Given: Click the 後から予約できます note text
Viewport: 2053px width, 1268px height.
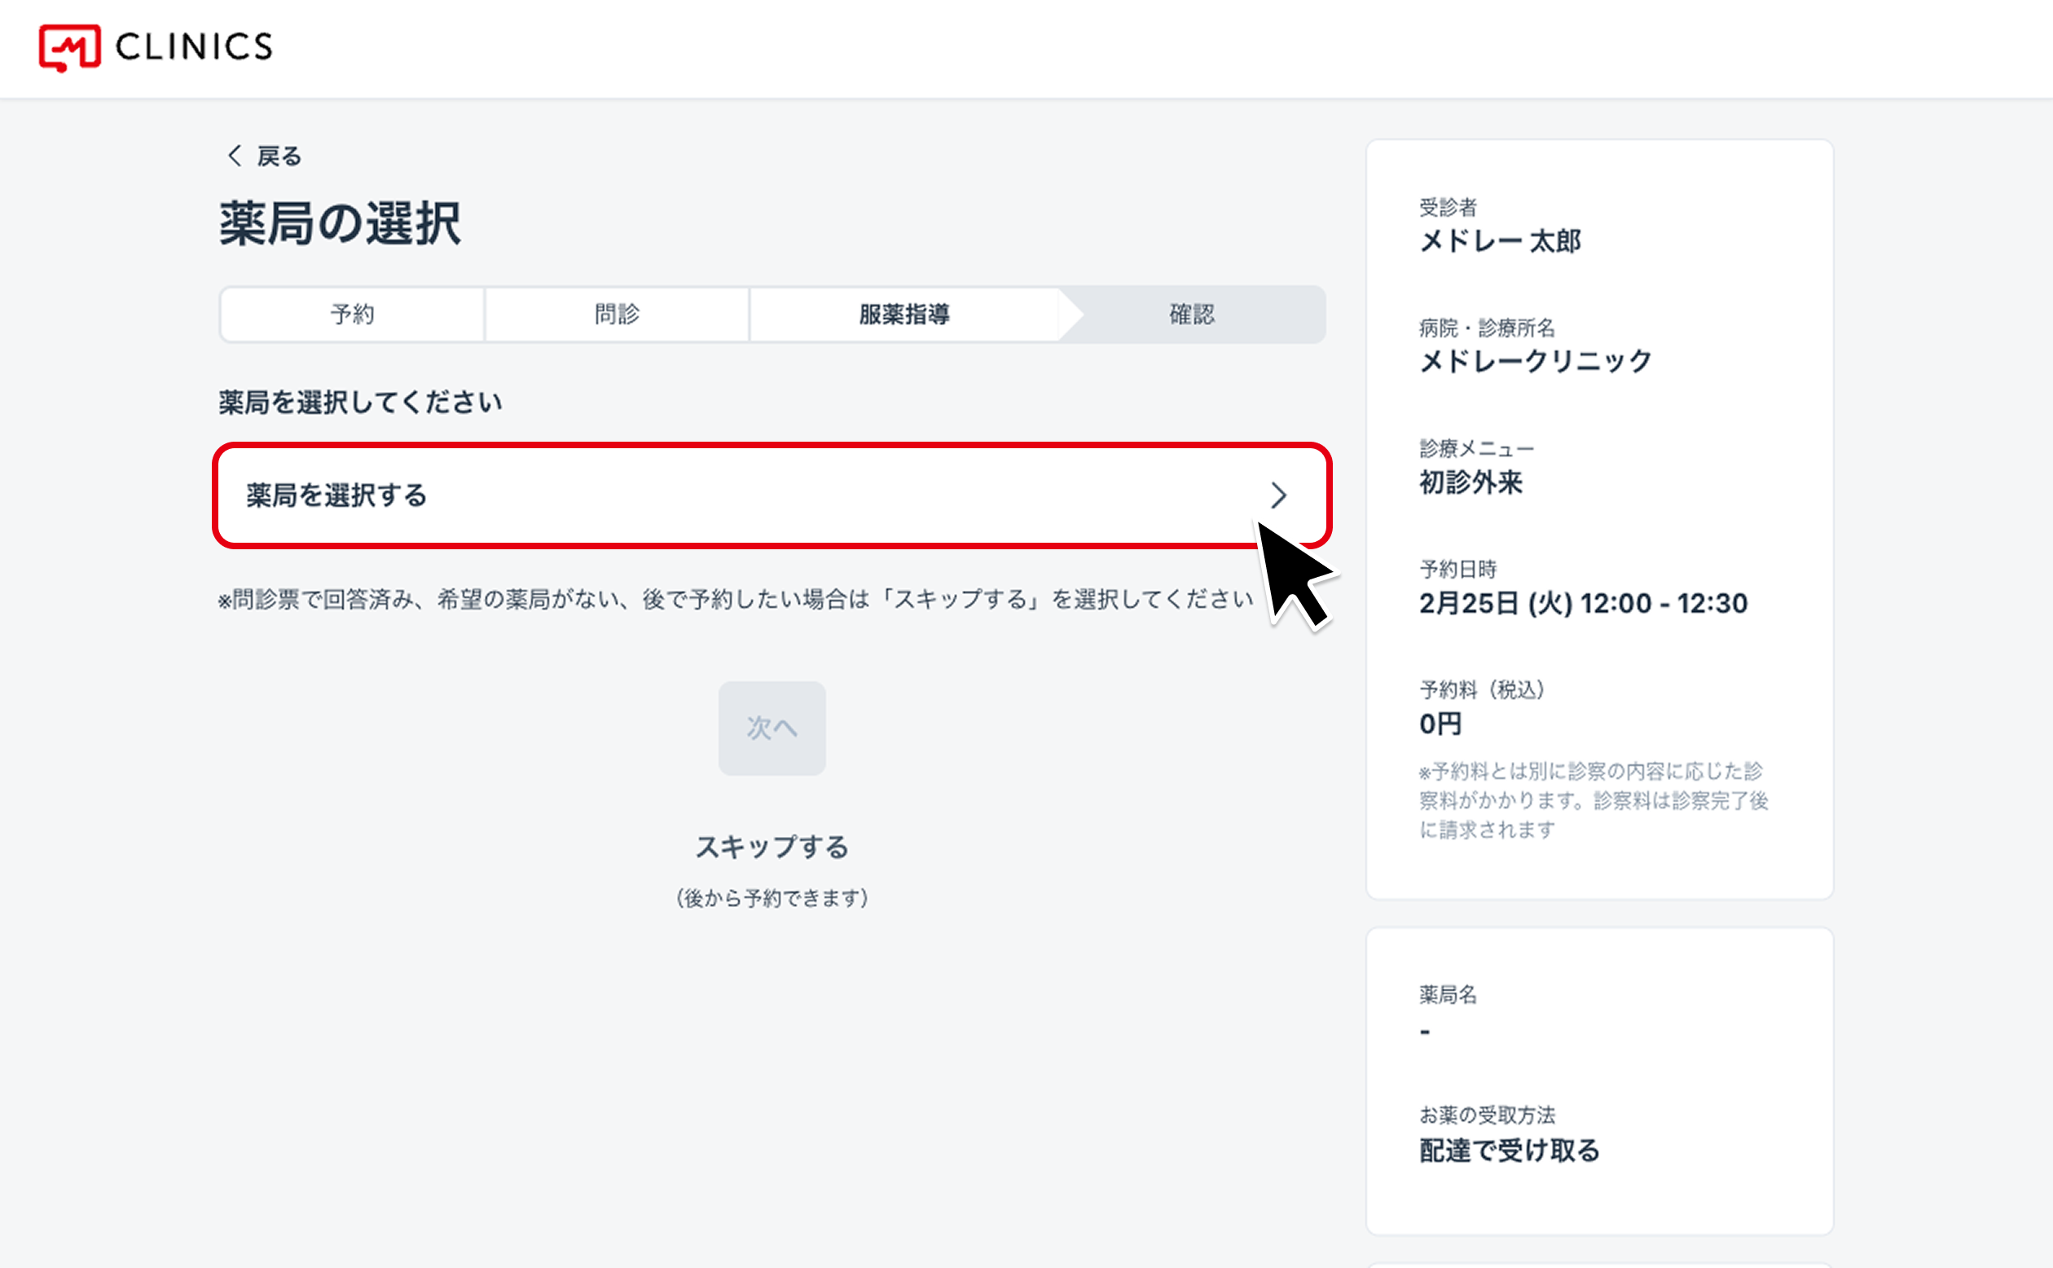Looking at the screenshot, I should pos(772,898).
